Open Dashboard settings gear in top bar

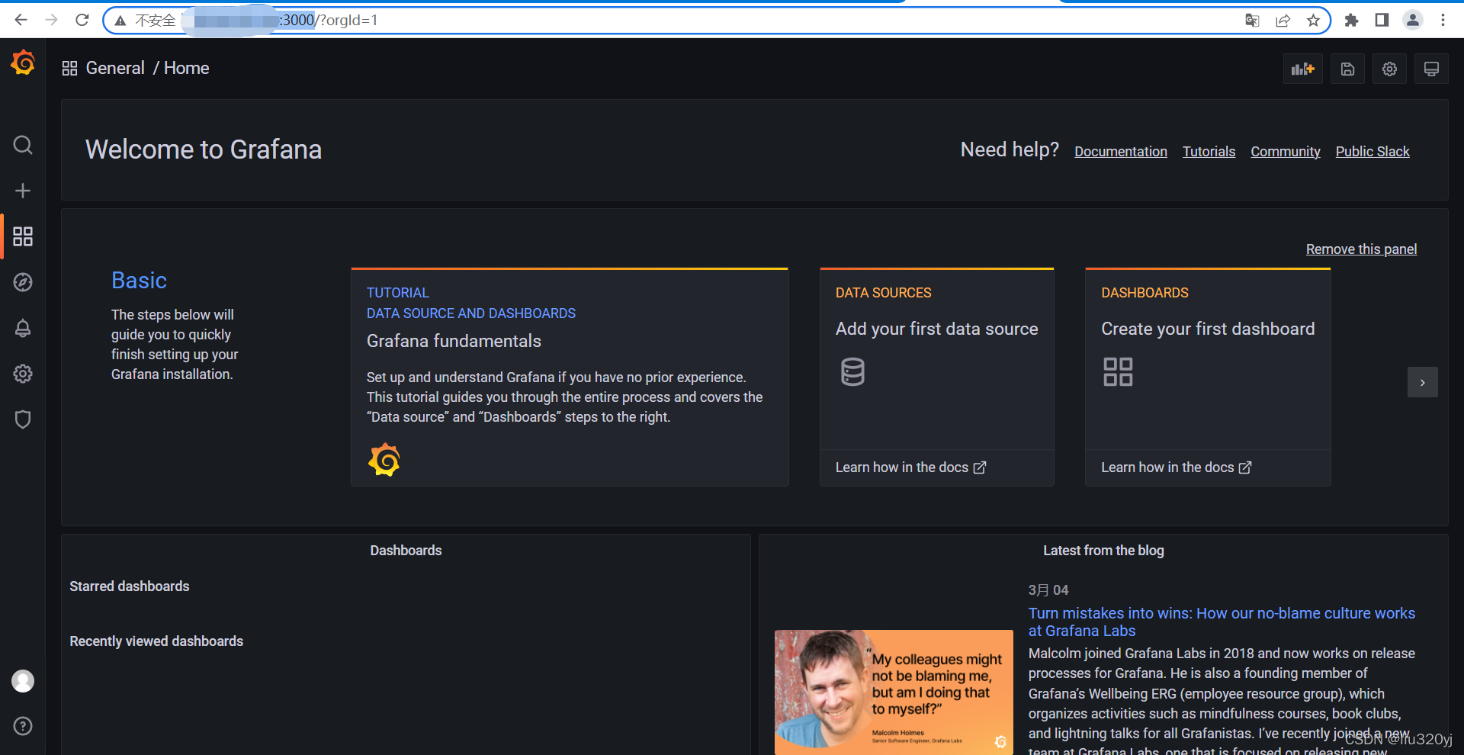tap(1389, 69)
